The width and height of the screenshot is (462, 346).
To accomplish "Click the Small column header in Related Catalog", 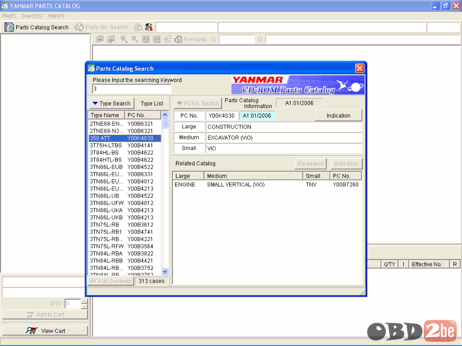I will point(316,176).
